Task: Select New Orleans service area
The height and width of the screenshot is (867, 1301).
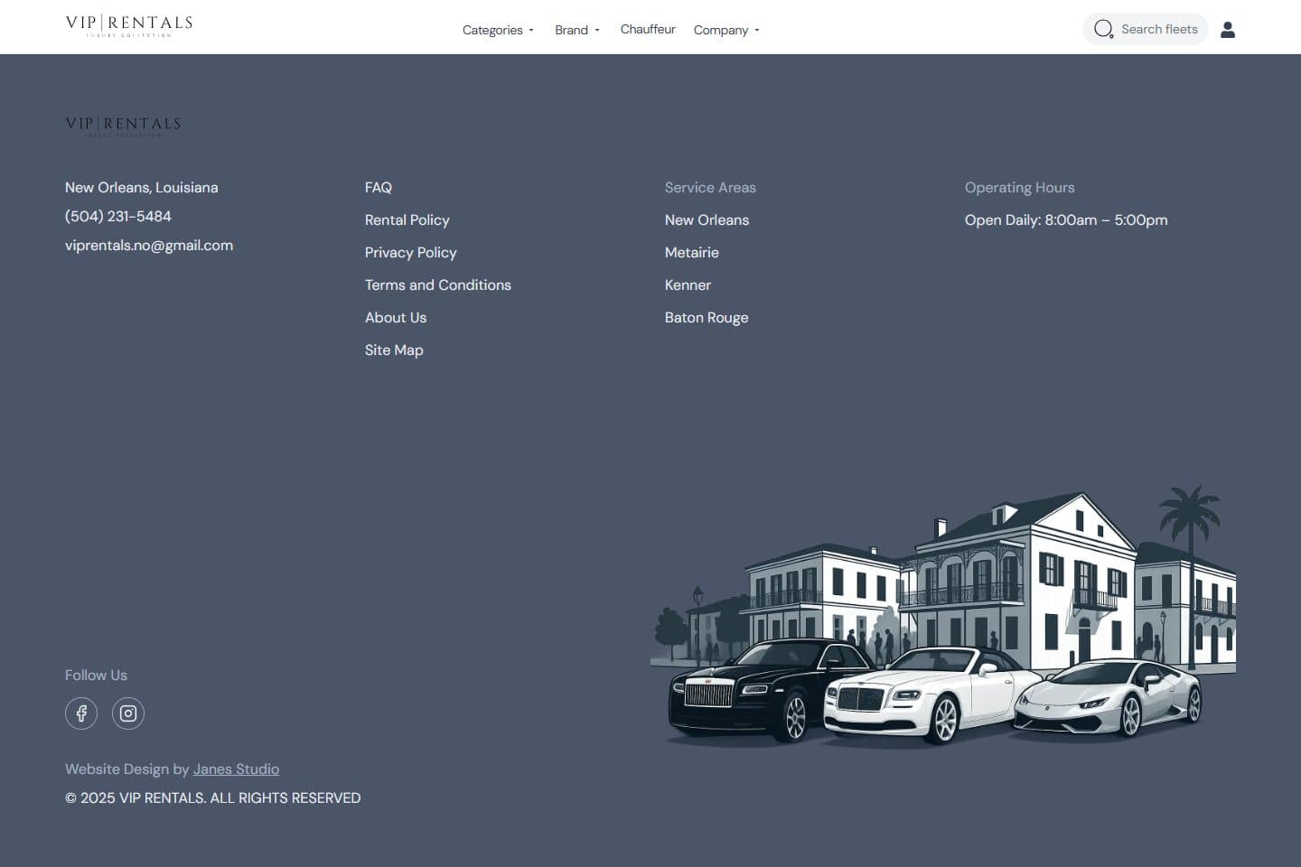Action: 707,219
